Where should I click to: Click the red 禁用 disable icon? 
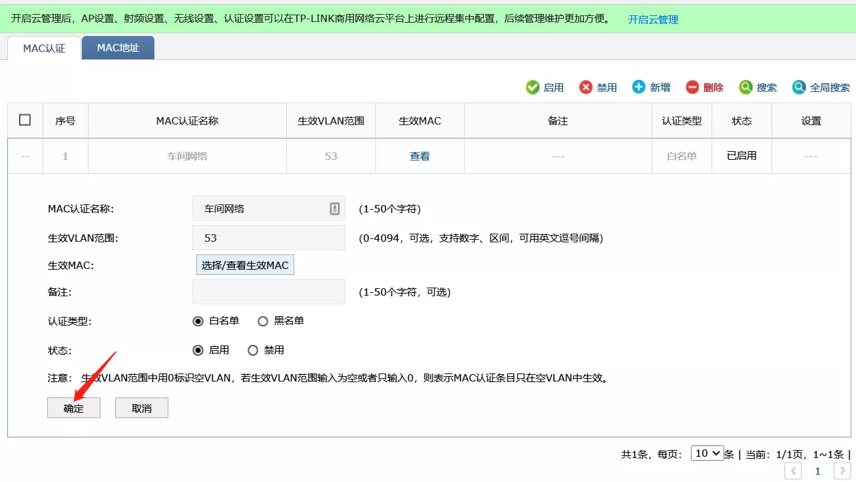click(586, 87)
